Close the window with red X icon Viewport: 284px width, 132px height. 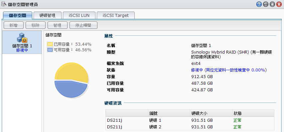[279, 5]
